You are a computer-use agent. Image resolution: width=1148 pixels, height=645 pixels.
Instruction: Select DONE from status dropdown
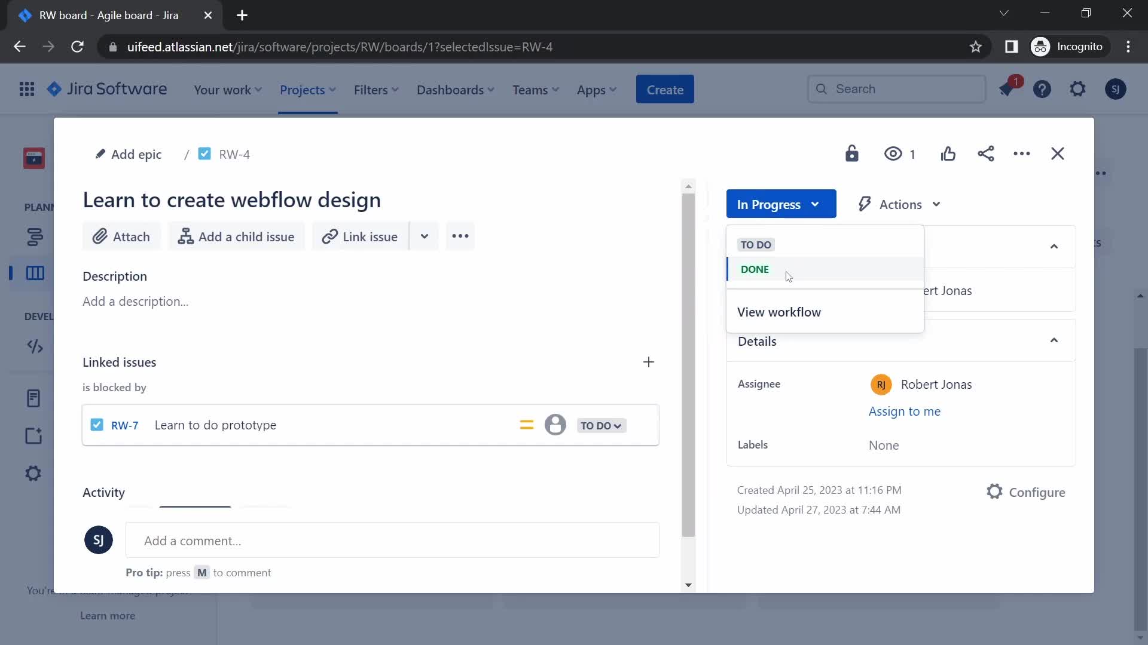tap(755, 269)
